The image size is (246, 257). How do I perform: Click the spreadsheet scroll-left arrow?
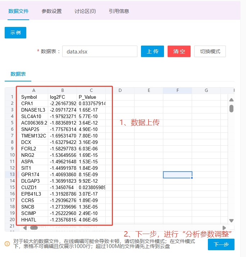click(x=25, y=228)
